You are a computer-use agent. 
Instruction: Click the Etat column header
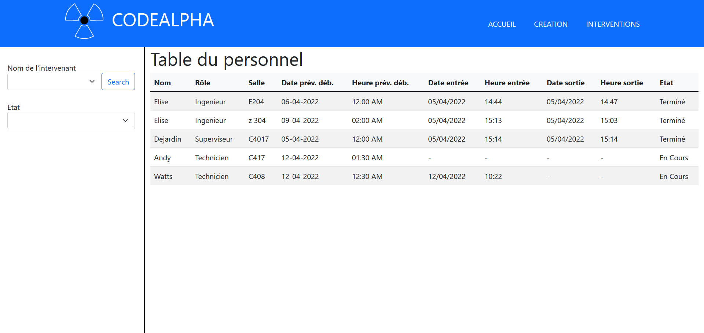click(666, 83)
